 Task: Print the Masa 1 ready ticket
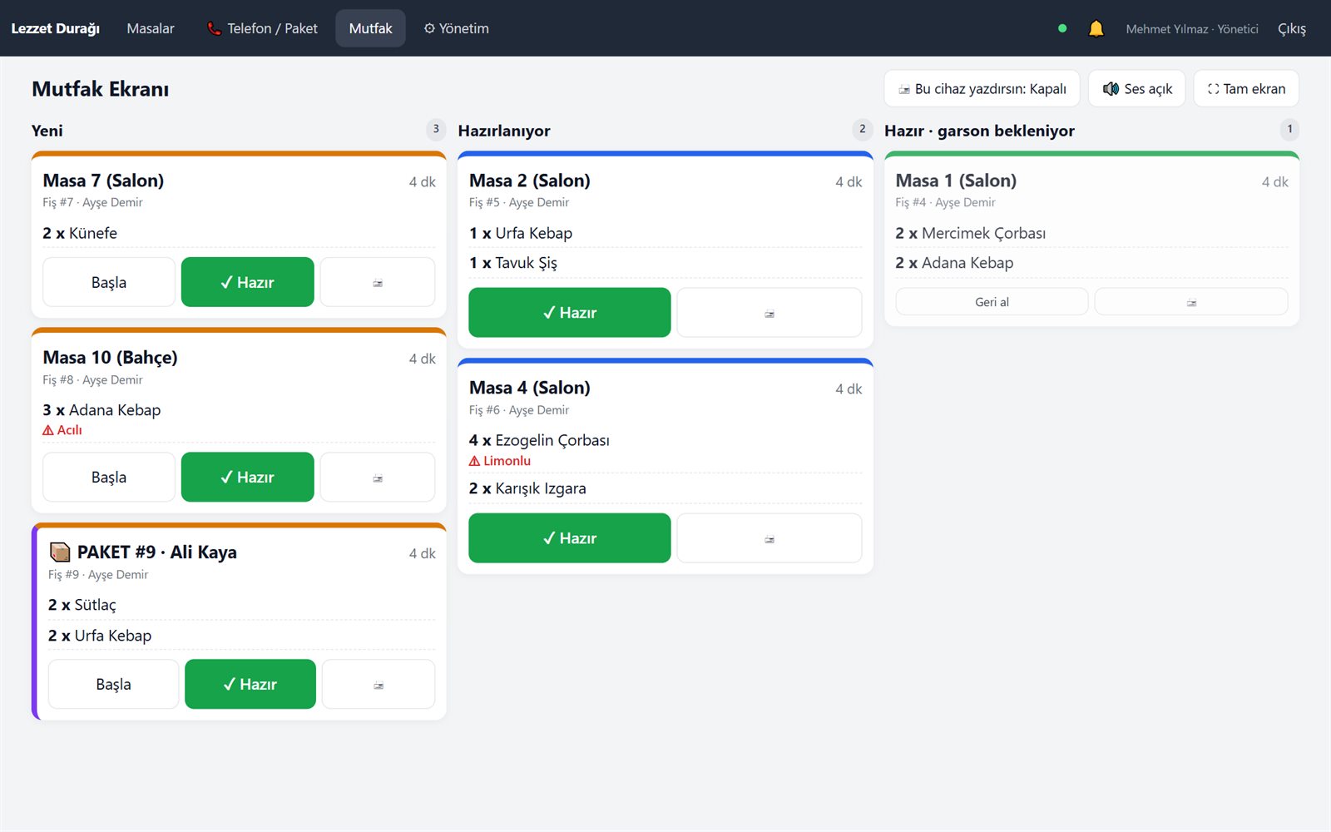(1191, 302)
